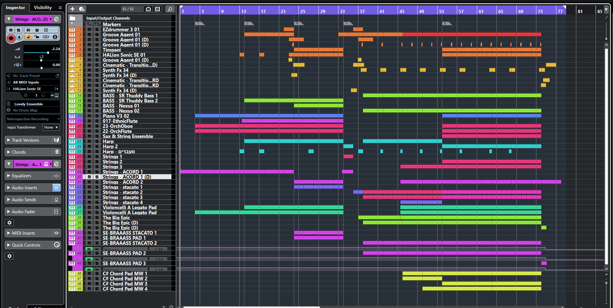
Task: Toggle Read Automation R in inspector
Action: click(28, 30)
